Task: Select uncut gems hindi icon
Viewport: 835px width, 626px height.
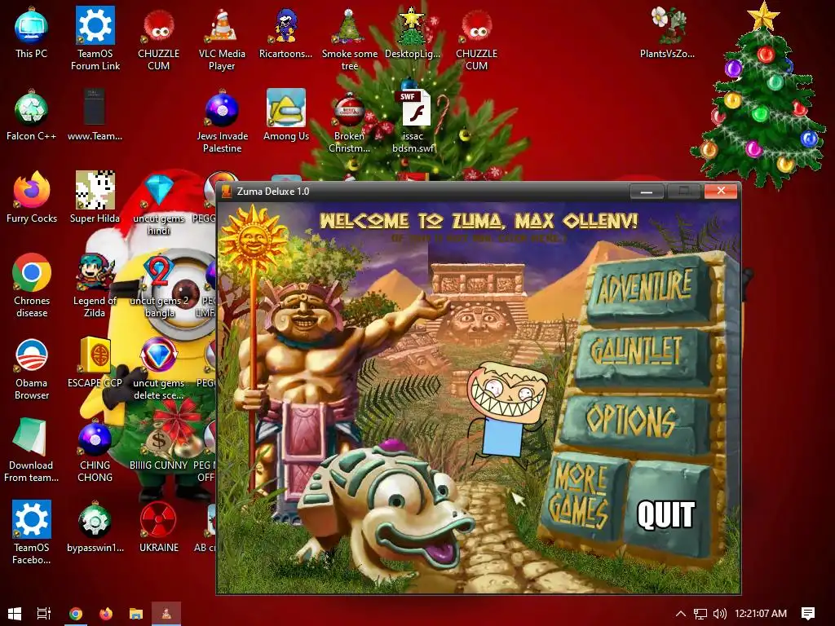Action: click(x=159, y=203)
